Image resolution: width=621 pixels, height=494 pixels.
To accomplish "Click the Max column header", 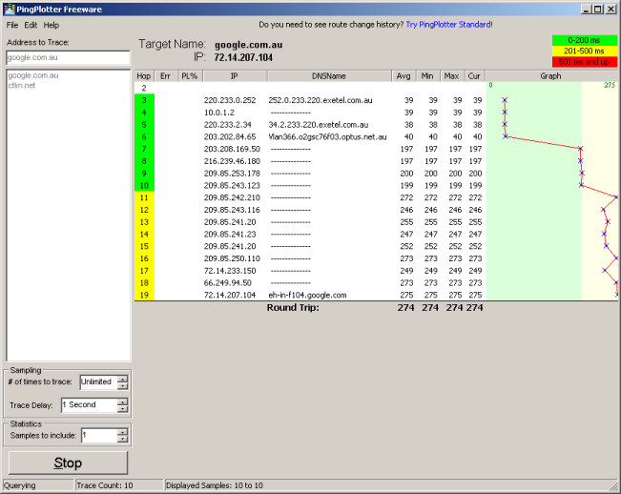I will [451, 76].
